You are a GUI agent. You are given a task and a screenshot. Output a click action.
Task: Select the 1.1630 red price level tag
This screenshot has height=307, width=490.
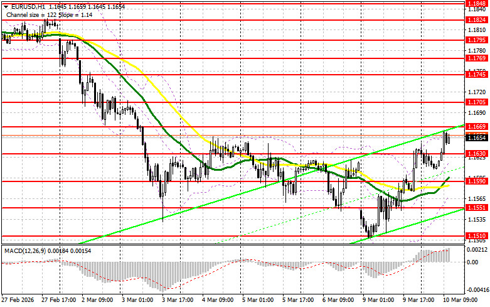tap(476, 153)
